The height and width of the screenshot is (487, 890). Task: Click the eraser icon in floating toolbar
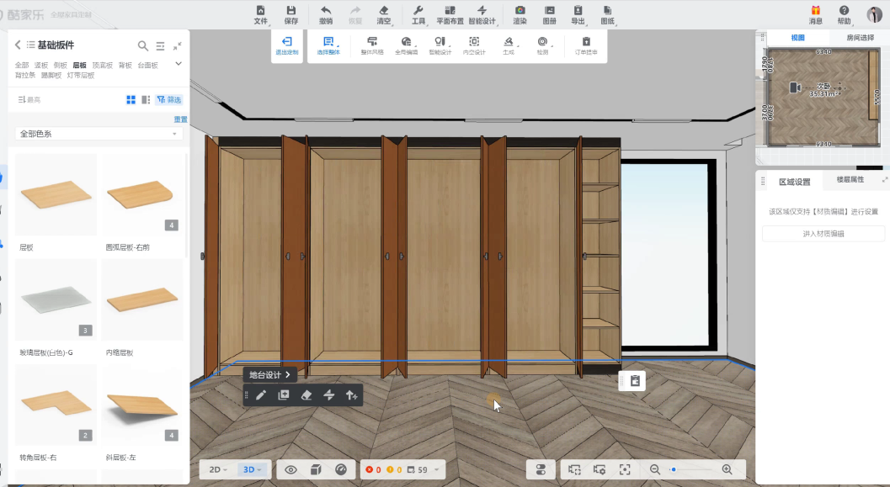pos(306,395)
